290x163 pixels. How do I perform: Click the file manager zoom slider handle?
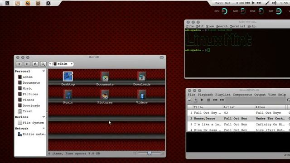tap(149, 153)
